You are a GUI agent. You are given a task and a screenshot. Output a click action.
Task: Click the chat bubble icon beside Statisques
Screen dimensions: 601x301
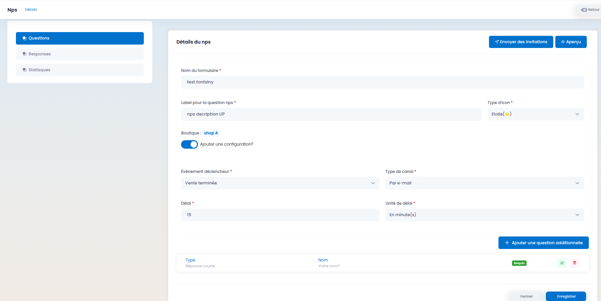point(25,70)
